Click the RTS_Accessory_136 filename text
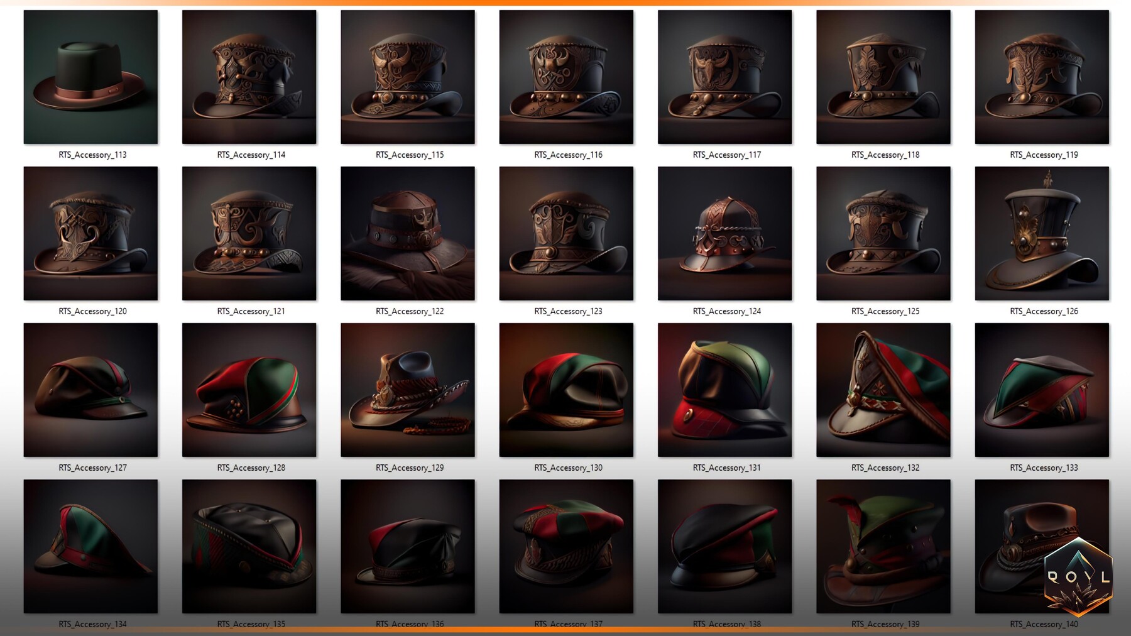1131x636 pixels. click(x=410, y=624)
